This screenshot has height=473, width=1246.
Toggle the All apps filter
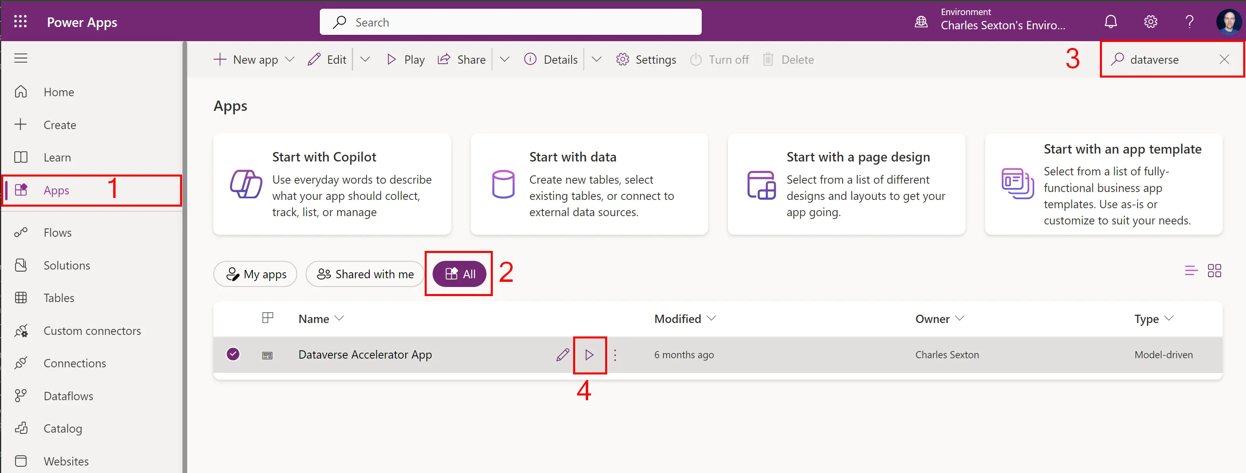[x=459, y=274]
